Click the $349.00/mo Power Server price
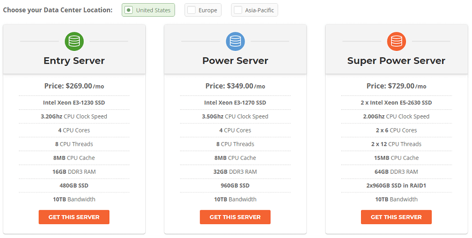Screen dimensions: 472x238 pos(235,86)
